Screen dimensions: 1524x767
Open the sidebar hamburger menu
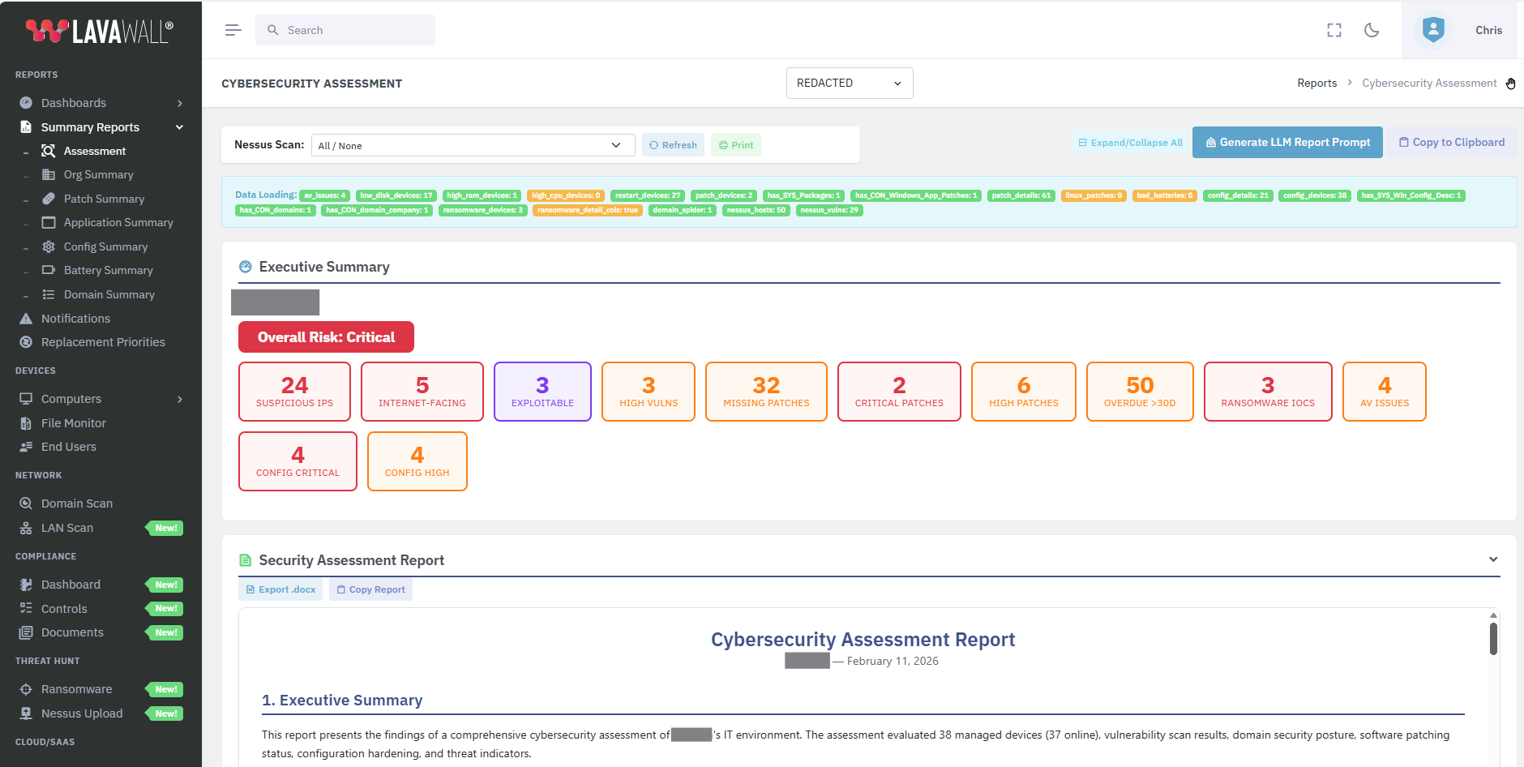(233, 29)
